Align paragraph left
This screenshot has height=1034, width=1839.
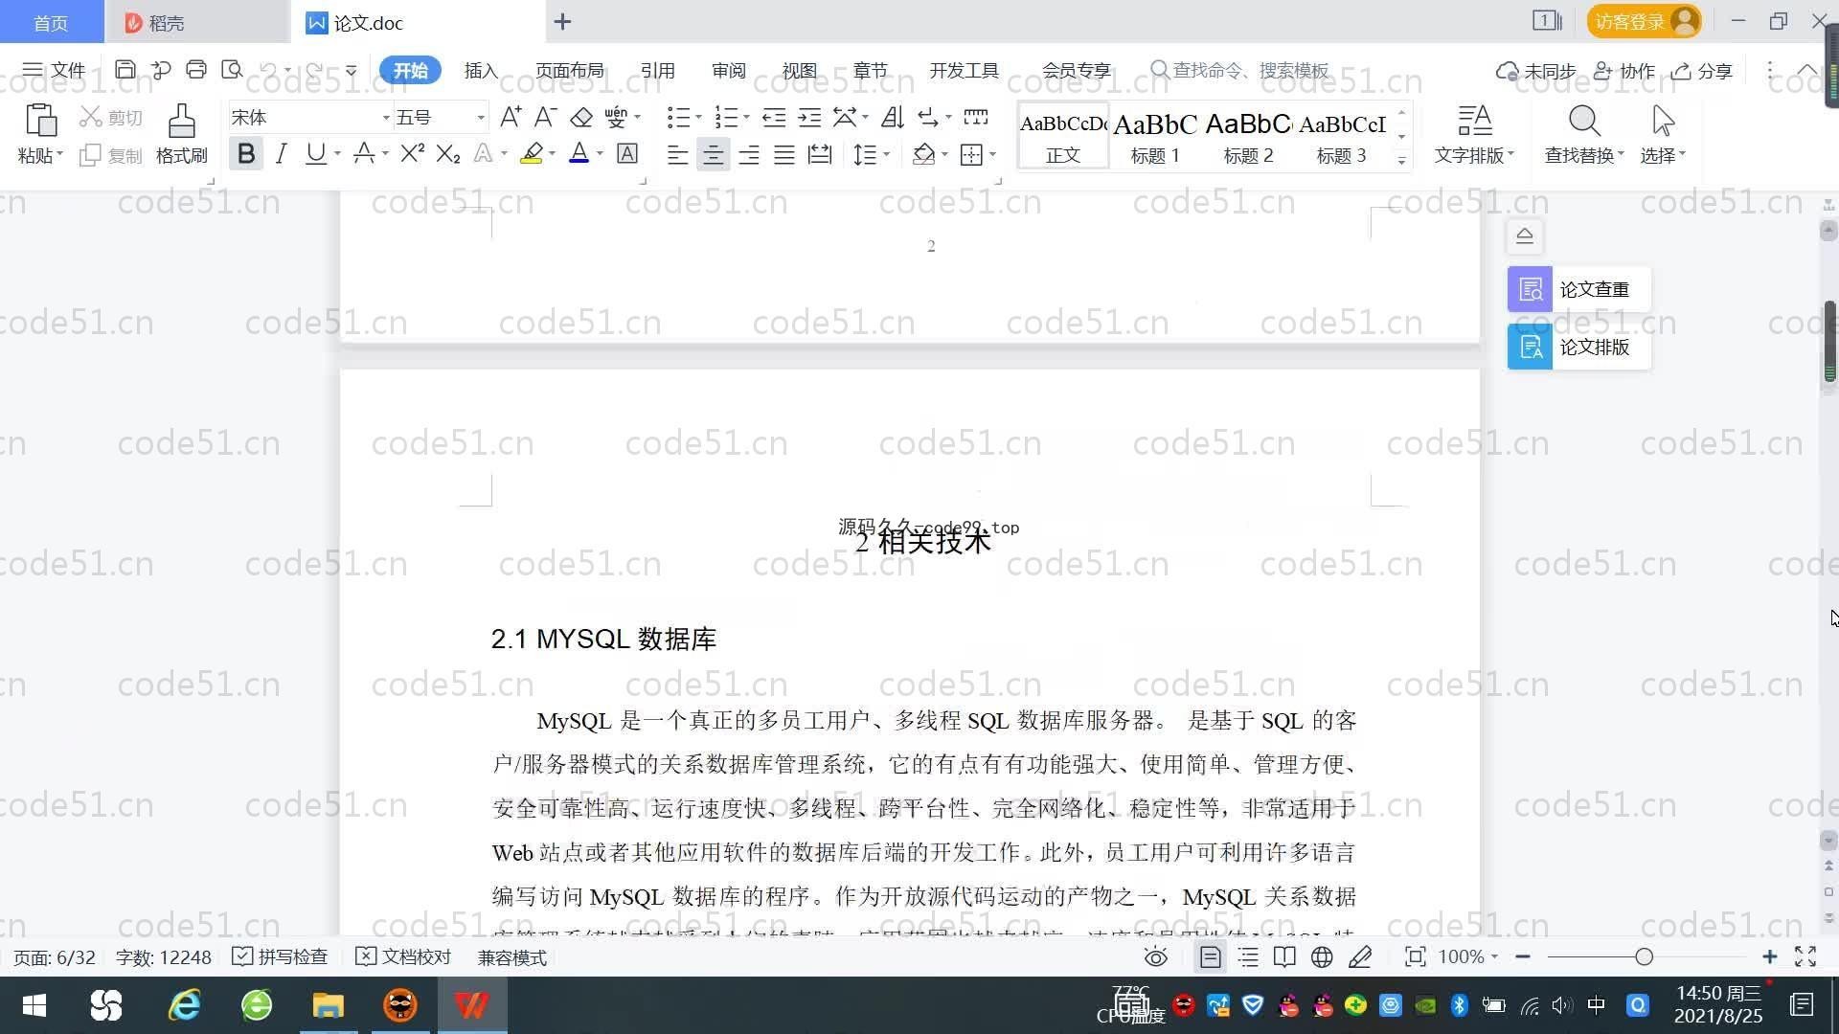(677, 154)
